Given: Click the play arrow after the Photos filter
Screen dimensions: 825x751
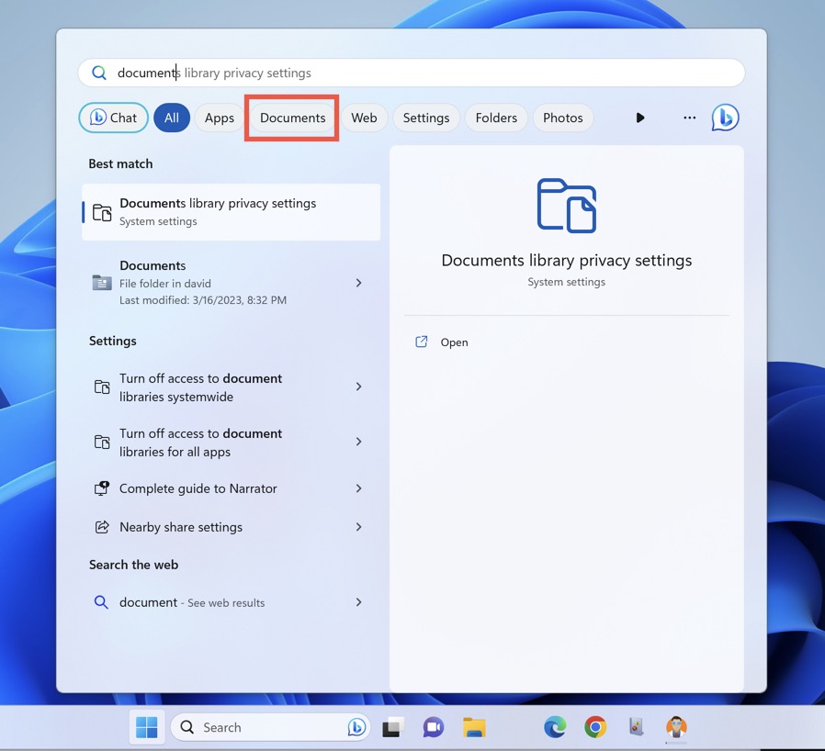Looking at the screenshot, I should [x=640, y=117].
